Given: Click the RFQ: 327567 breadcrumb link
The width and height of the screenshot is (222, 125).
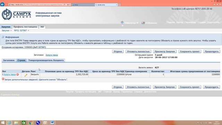Looking at the screenshot, I should (20, 31).
